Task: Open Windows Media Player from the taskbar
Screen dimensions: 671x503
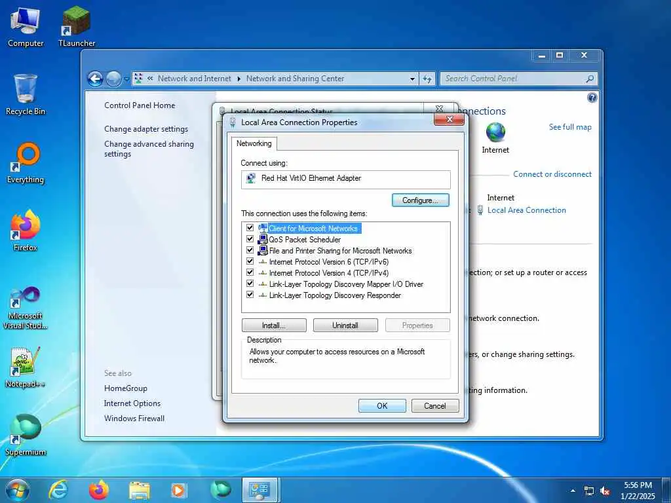Action: 178,490
